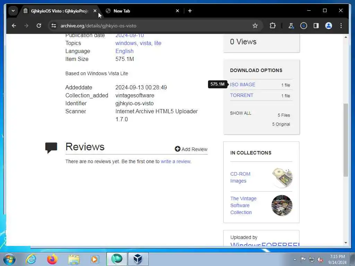This screenshot has width=355, height=266.
Task: Click the Reviews speech bubble icon
Action: 51,148
